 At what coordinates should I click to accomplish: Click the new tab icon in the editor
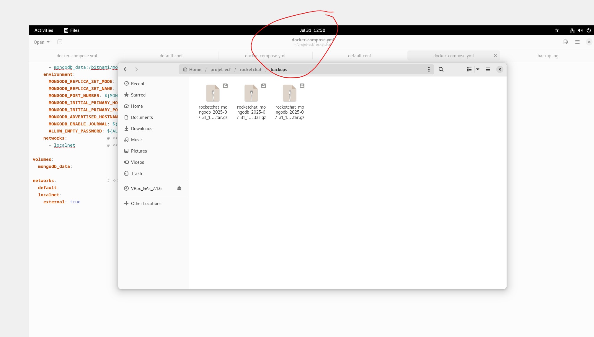click(60, 42)
